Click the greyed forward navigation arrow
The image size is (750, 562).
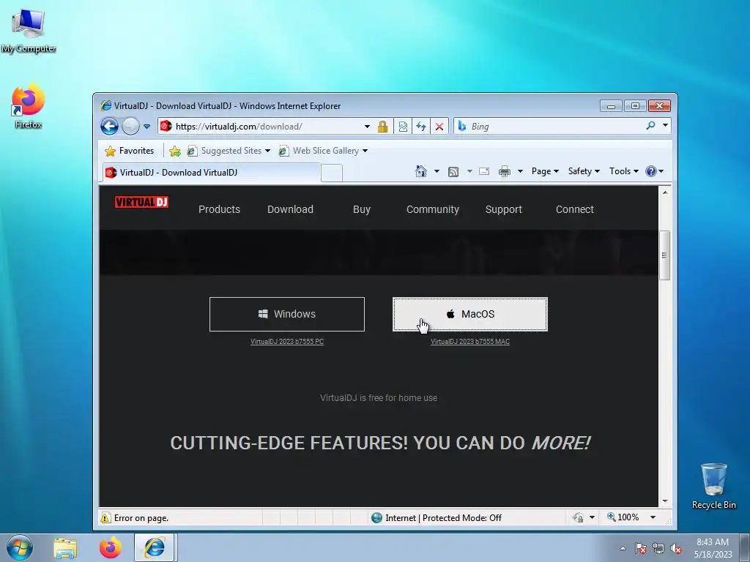[x=130, y=127]
